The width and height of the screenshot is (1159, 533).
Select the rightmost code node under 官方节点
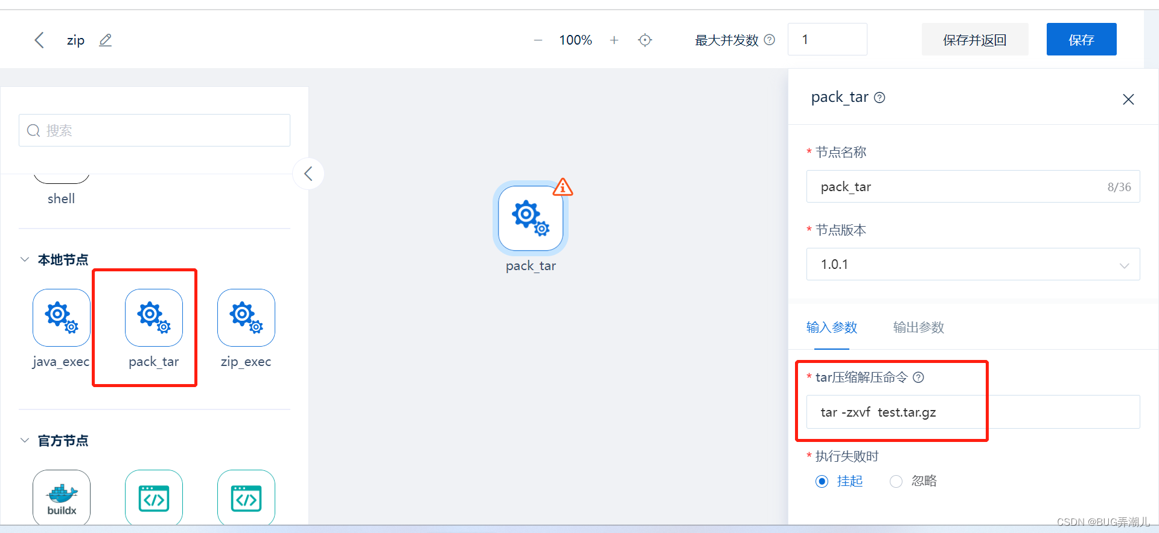tap(246, 498)
